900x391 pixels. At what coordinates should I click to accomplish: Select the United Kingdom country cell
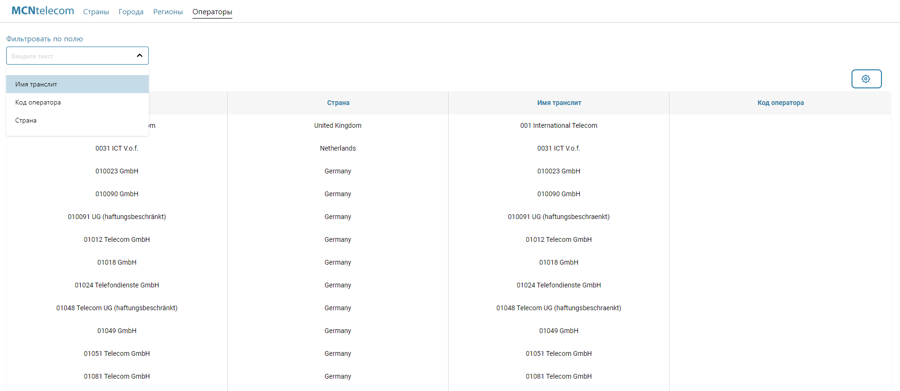pyautogui.click(x=337, y=125)
